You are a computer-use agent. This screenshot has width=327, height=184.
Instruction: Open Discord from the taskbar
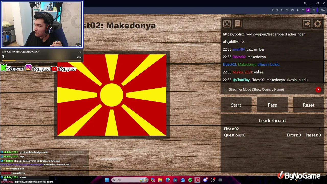pos(205,180)
